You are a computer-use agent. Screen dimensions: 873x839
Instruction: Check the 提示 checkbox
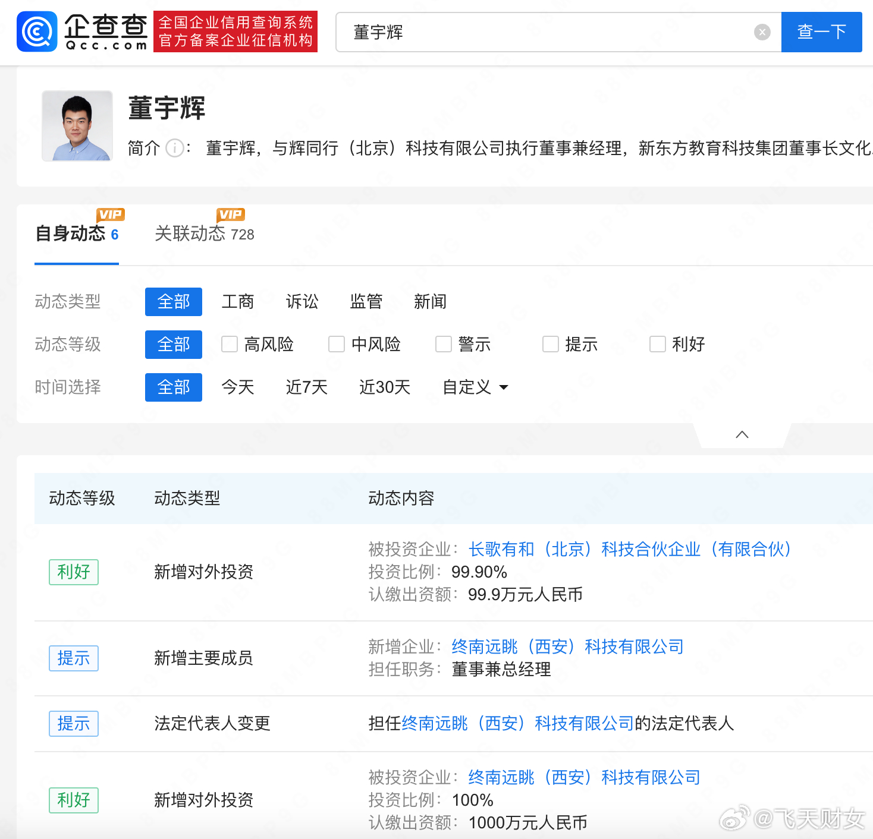click(551, 344)
